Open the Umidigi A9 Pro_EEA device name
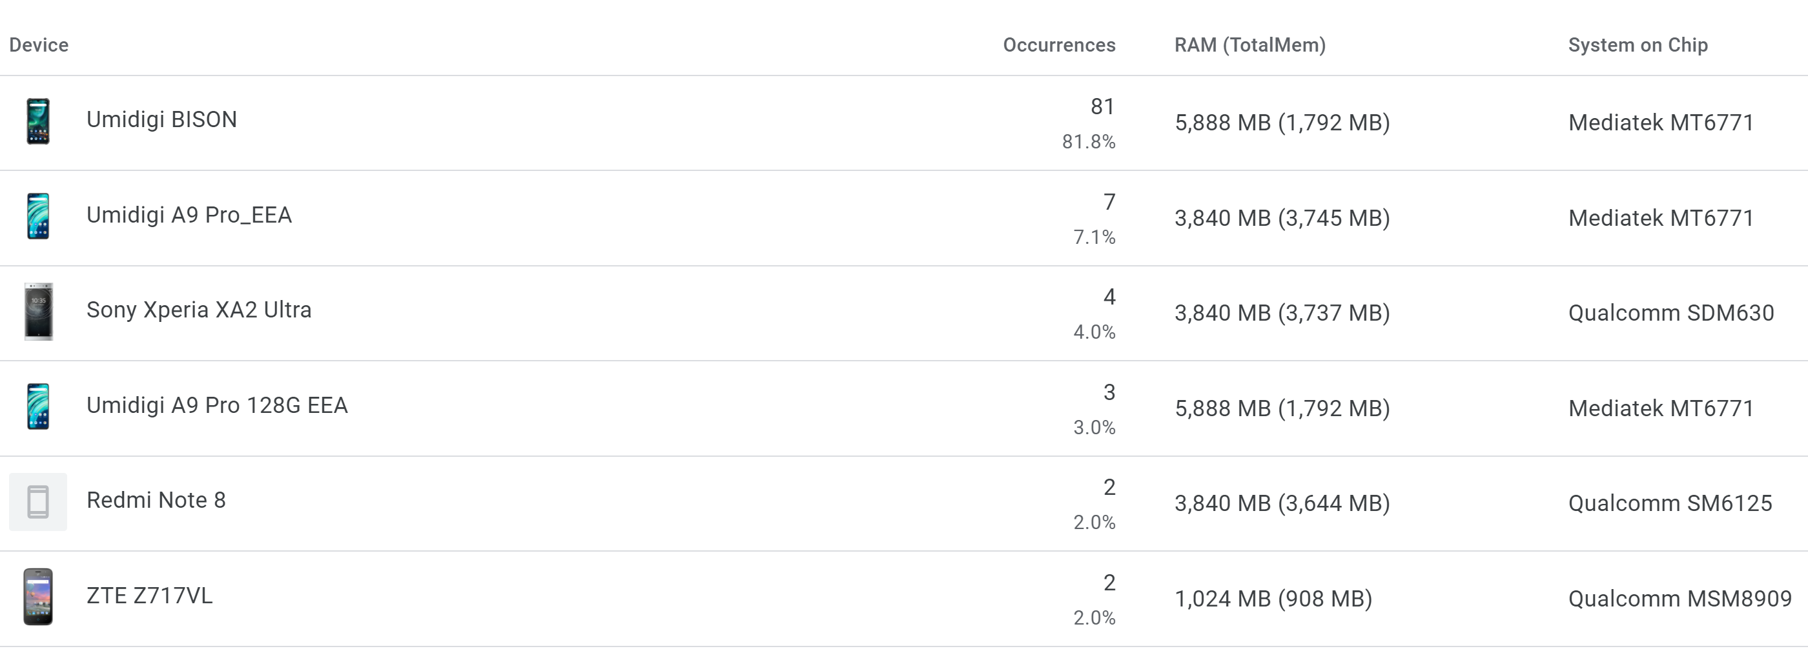 189,215
